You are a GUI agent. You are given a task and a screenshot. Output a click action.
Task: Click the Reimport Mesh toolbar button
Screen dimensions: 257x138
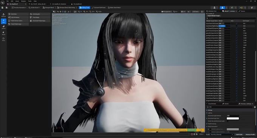48,8
